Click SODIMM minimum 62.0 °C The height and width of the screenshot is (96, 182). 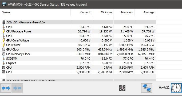click(x=107, y=59)
